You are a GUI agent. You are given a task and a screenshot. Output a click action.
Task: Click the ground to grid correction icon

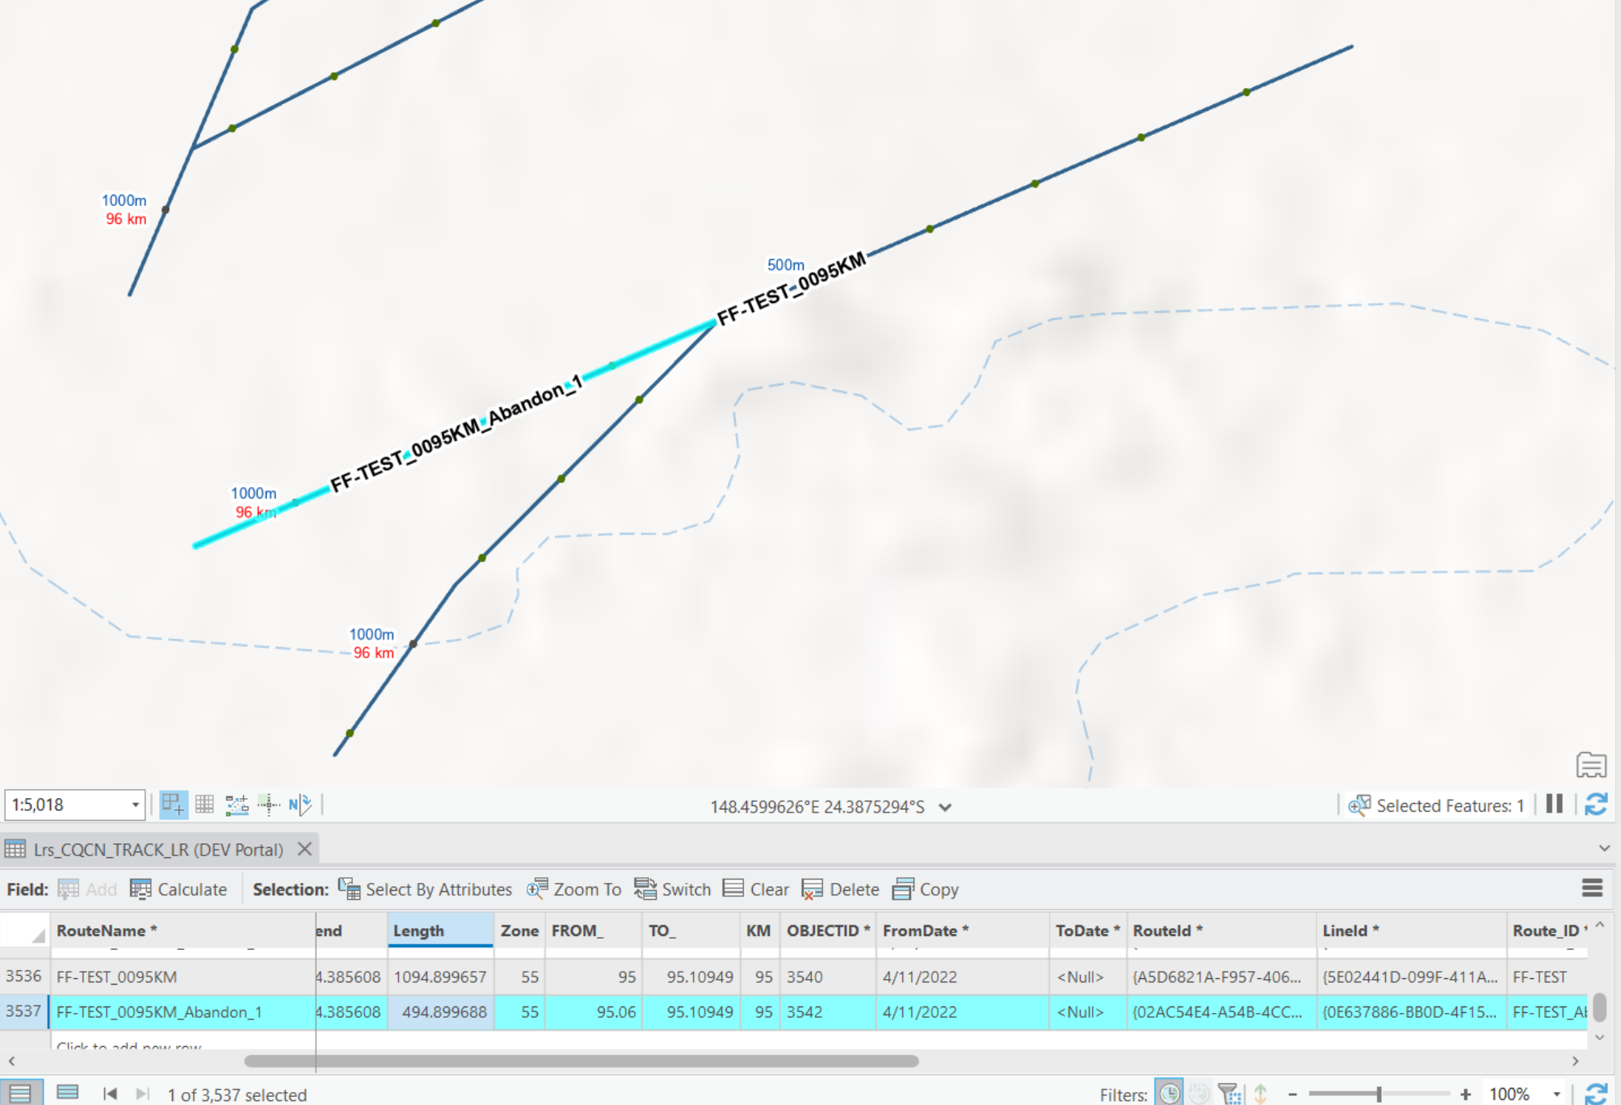point(300,805)
